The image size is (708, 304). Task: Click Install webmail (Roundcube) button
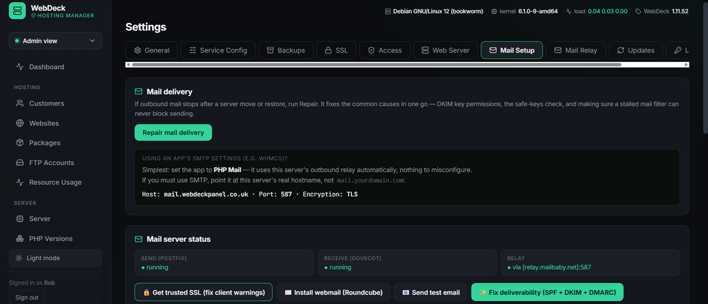(334, 292)
